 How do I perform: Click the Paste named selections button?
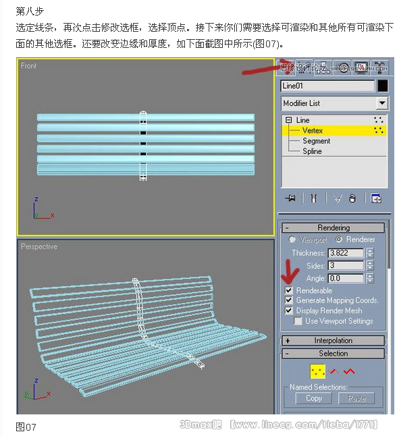point(356,398)
